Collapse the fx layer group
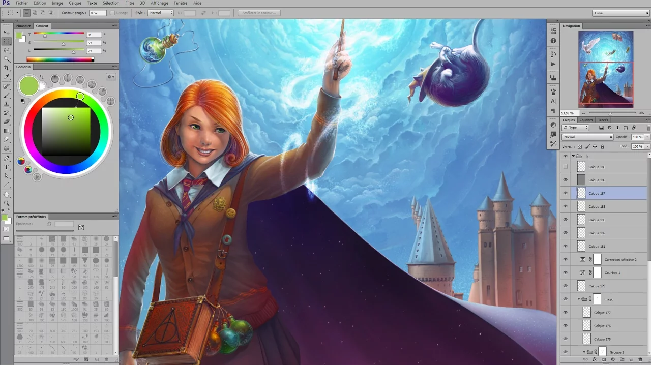The image size is (651, 366). (x=573, y=156)
